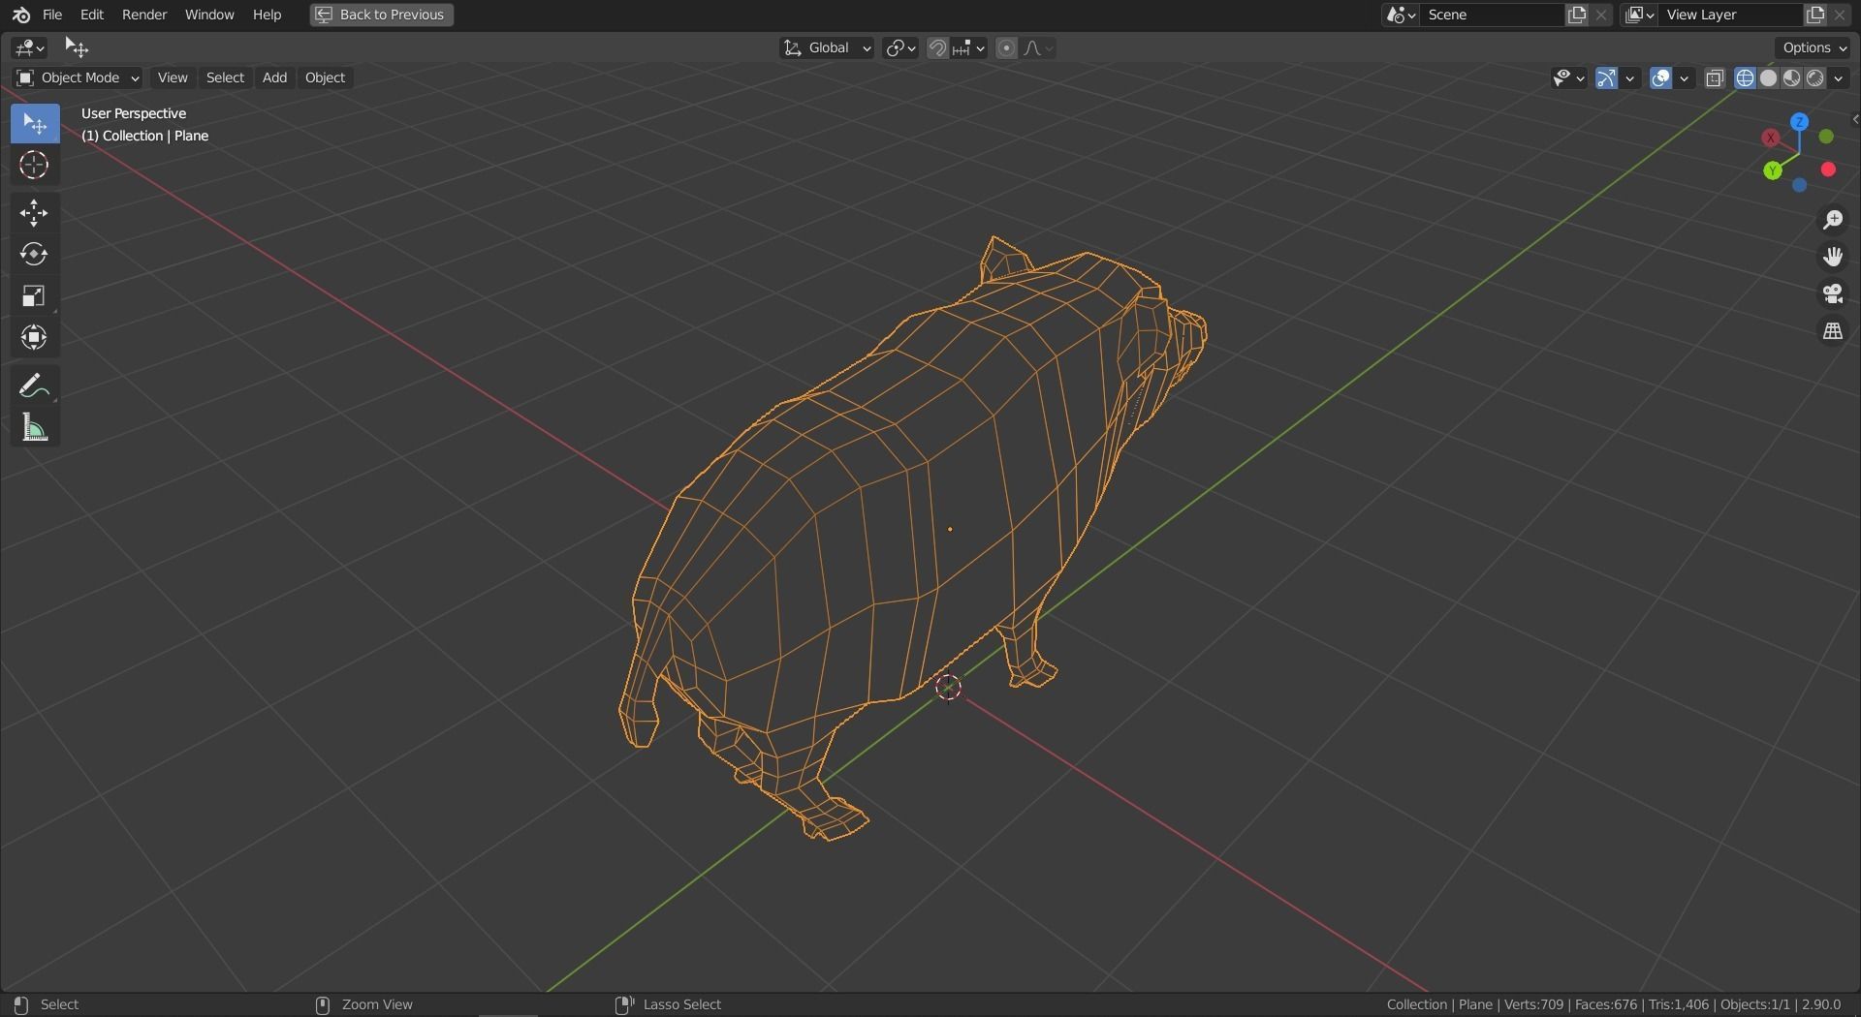Browse scenes with the scene icon dropdown

pyautogui.click(x=1401, y=15)
